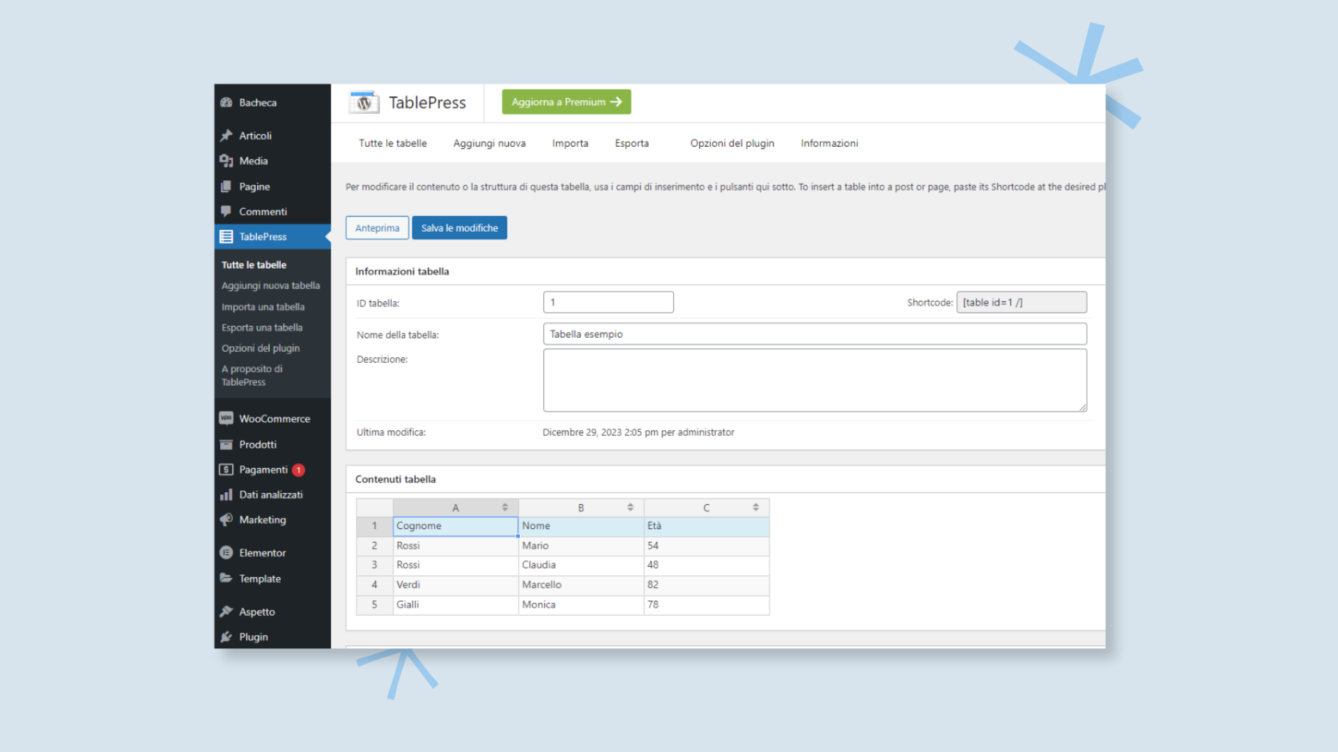Image resolution: width=1338 pixels, height=752 pixels.
Task: Open the Aggiungi nuova tab
Action: point(489,143)
